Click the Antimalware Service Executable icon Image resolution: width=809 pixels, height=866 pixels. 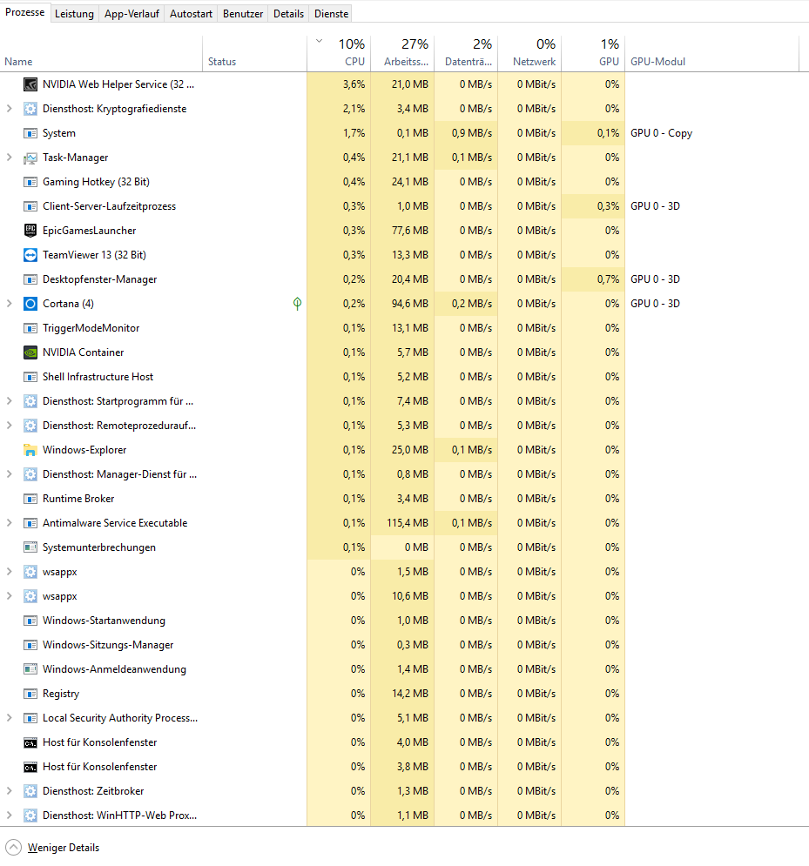(x=30, y=522)
